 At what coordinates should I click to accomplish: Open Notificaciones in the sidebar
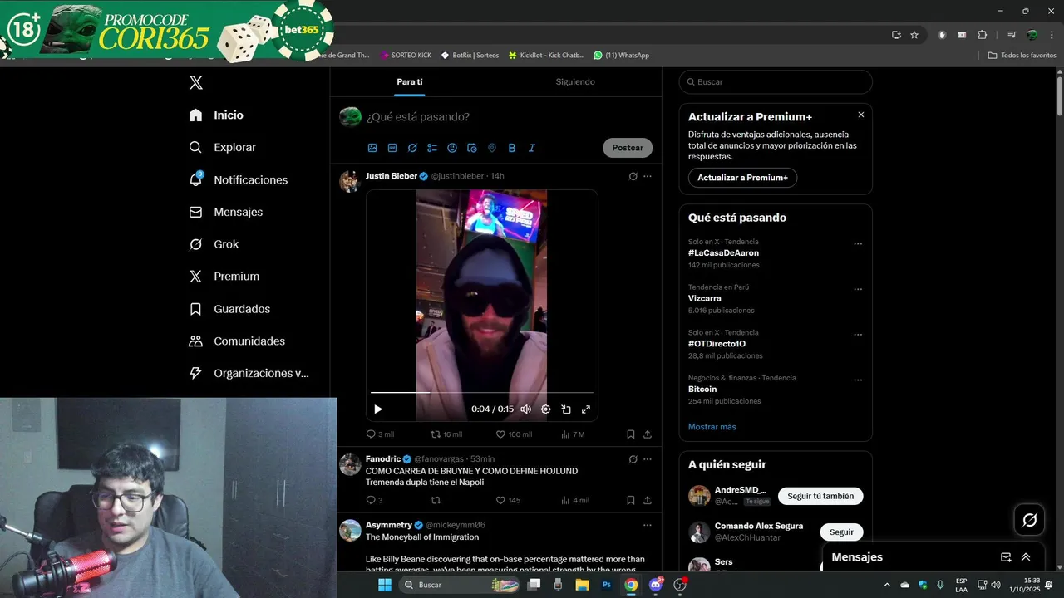point(238,179)
